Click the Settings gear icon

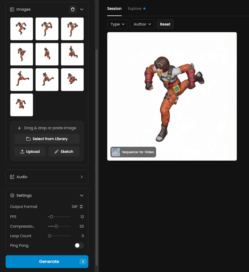[12, 195]
